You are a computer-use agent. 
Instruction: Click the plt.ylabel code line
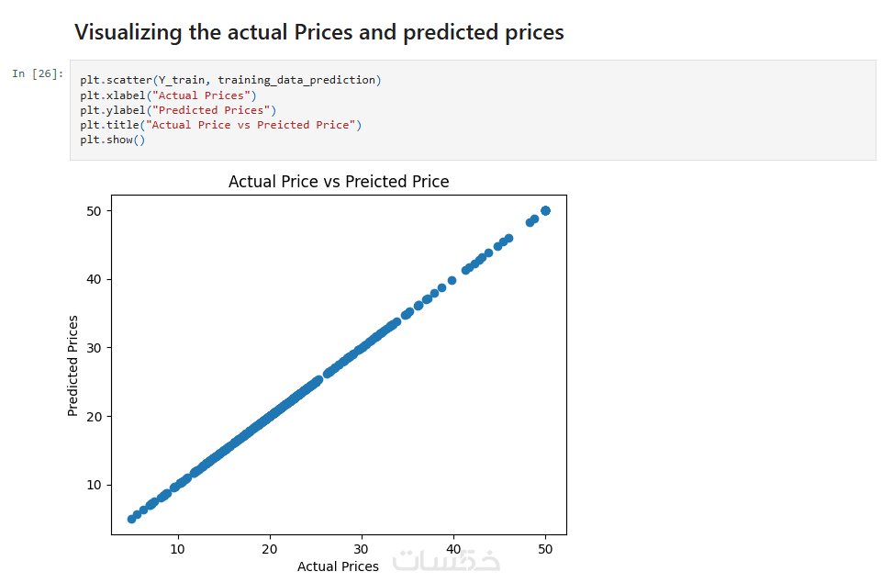[177, 110]
